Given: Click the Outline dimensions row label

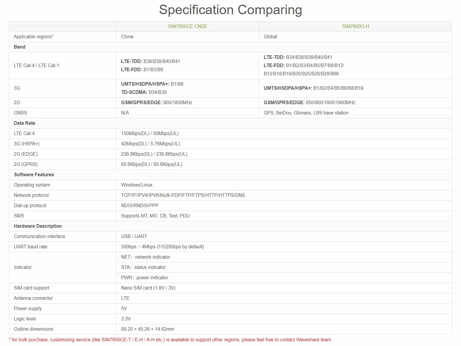Looking at the screenshot, I should [x=34, y=329].
